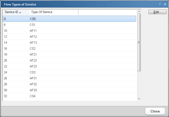Click the Edit button

pos(157,12)
